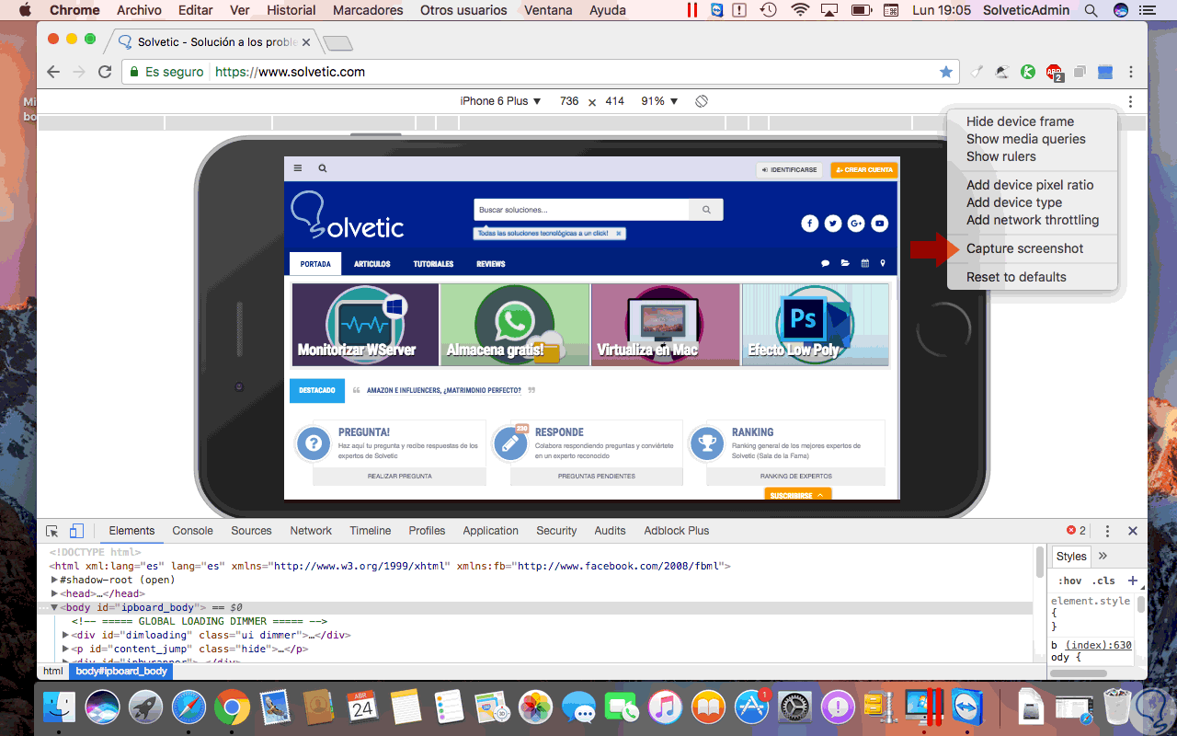Image resolution: width=1177 pixels, height=736 pixels.
Task: Open the device toolbar more options menu
Action: point(1131,101)
